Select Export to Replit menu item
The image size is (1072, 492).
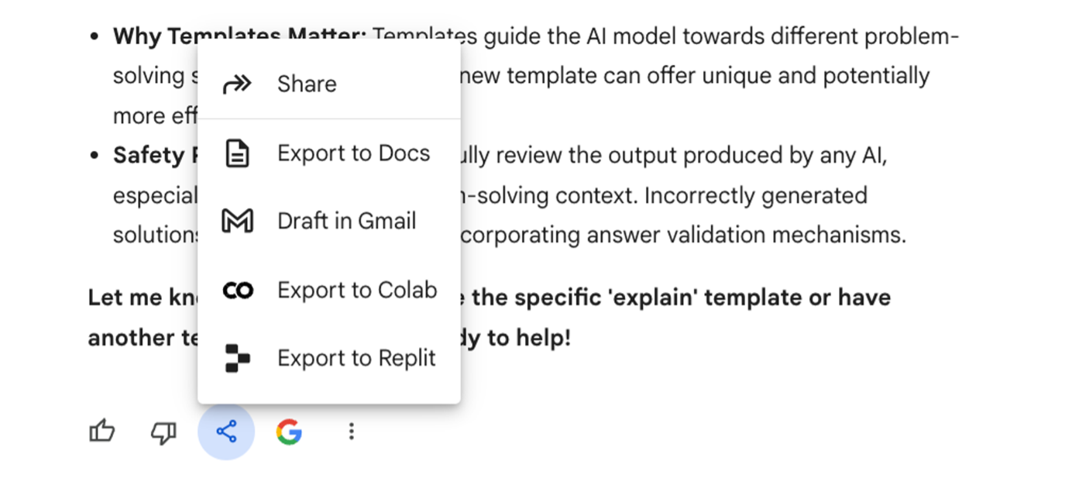[329, 358]
